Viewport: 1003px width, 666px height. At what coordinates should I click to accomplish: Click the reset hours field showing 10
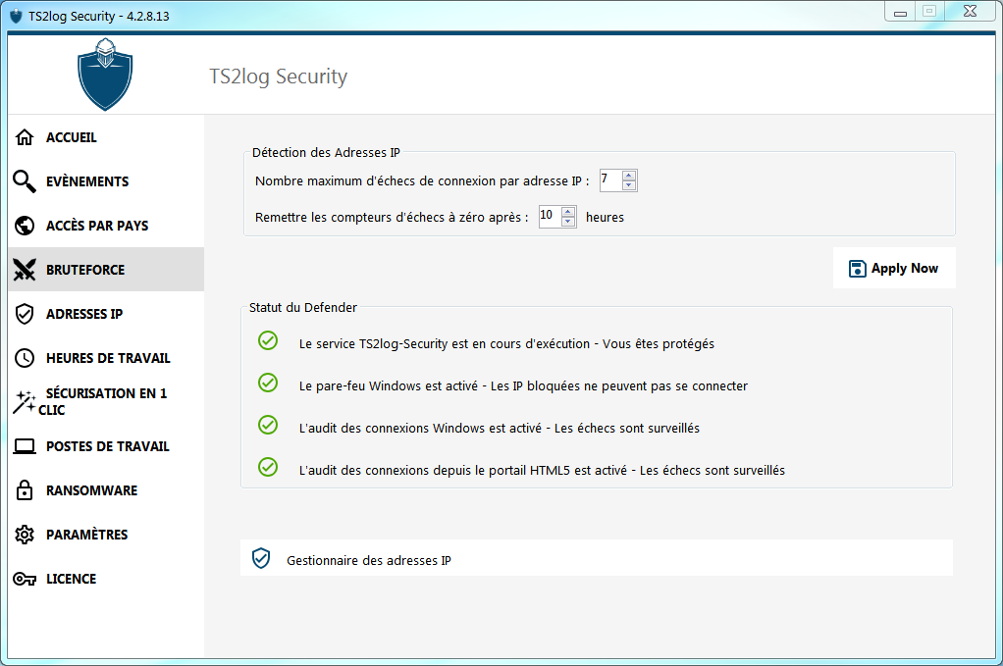(551, 217)
